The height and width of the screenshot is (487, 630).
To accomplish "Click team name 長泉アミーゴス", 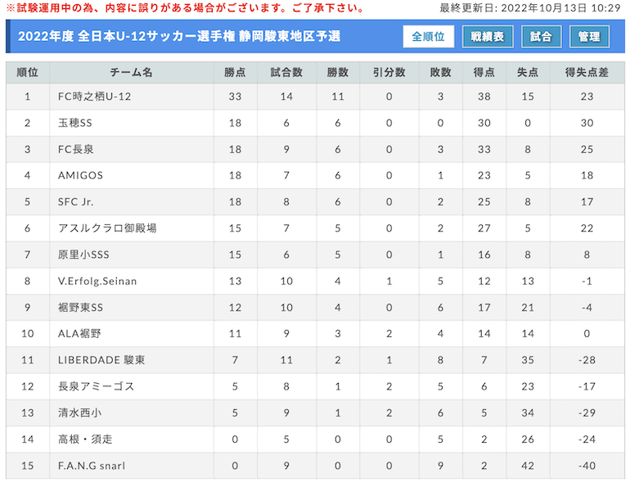I will pyautogui.click(x=96, y=386).
